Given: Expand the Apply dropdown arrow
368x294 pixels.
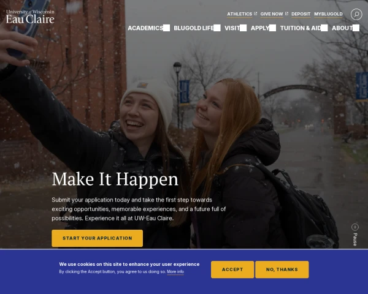Looking at the screenshot, I should (272, 28).
